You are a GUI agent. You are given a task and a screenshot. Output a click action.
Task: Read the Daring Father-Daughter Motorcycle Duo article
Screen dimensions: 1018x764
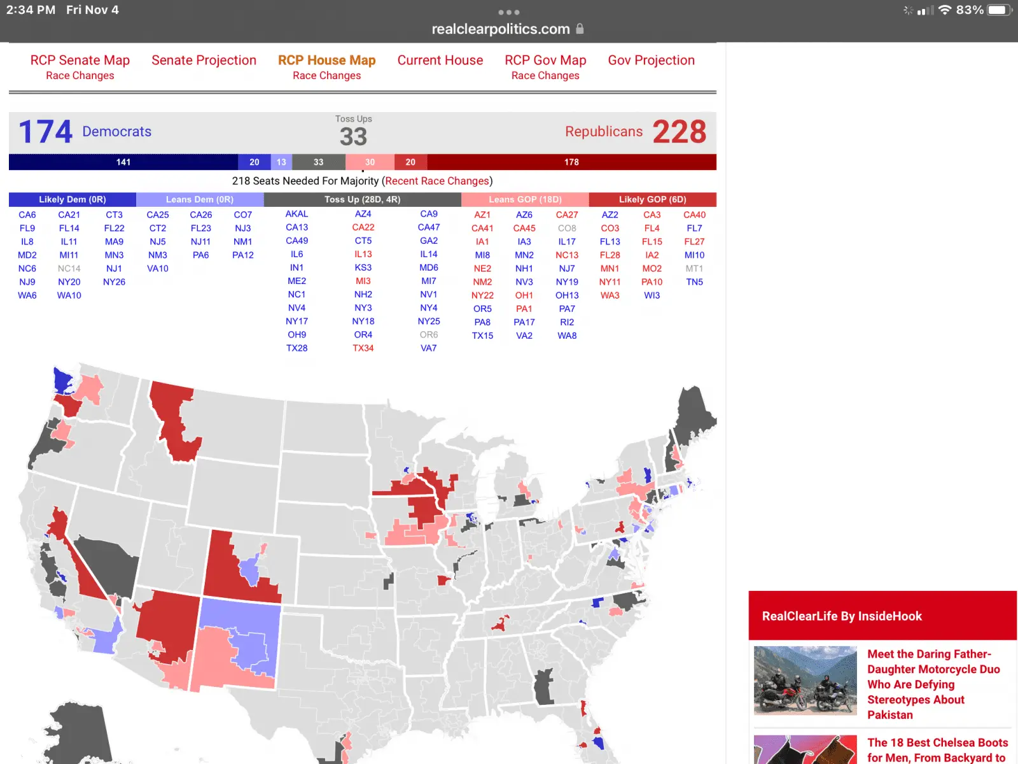[934, 684]
